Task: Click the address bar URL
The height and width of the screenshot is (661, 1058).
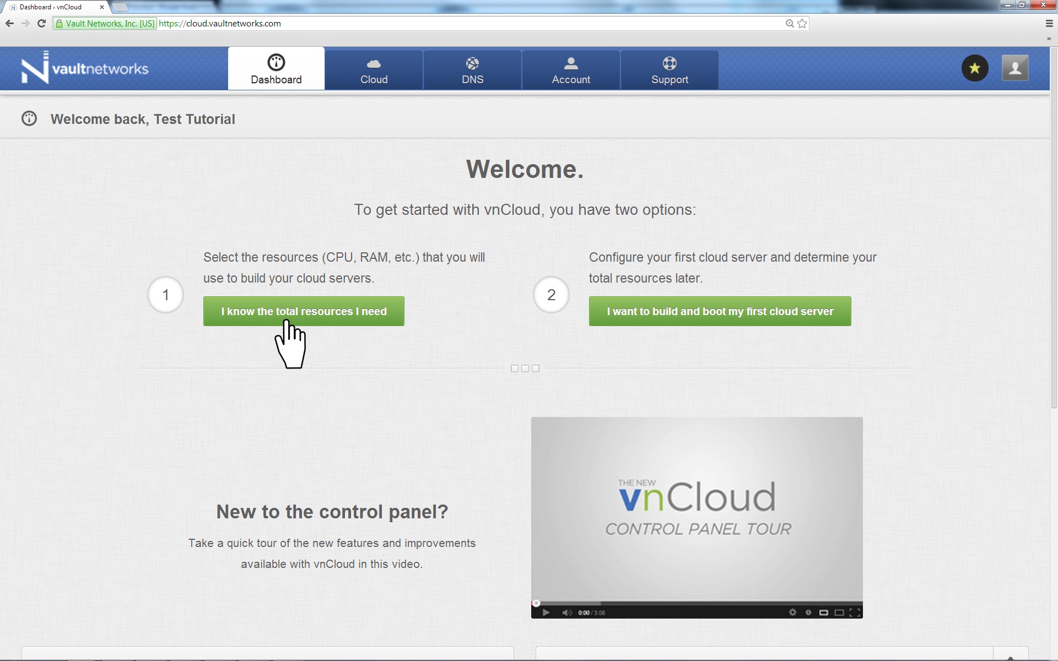Action: pos(220,23)
